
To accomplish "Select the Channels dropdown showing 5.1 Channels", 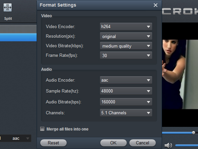I will [126, 113].
